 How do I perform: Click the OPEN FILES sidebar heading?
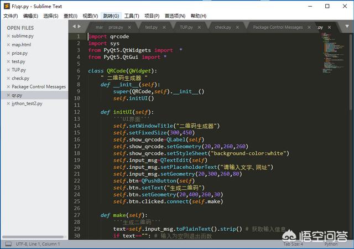click(20, 28)
